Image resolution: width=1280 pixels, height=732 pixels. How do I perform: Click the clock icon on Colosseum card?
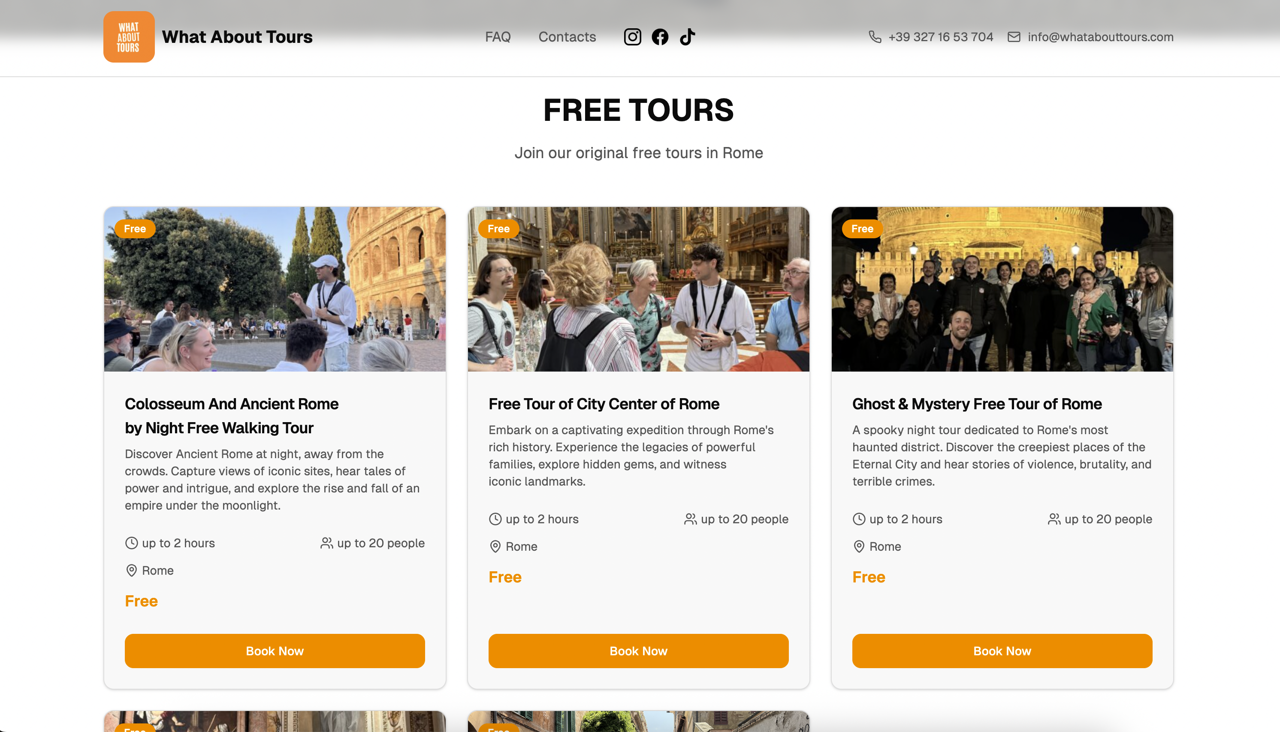pos(131,543)
